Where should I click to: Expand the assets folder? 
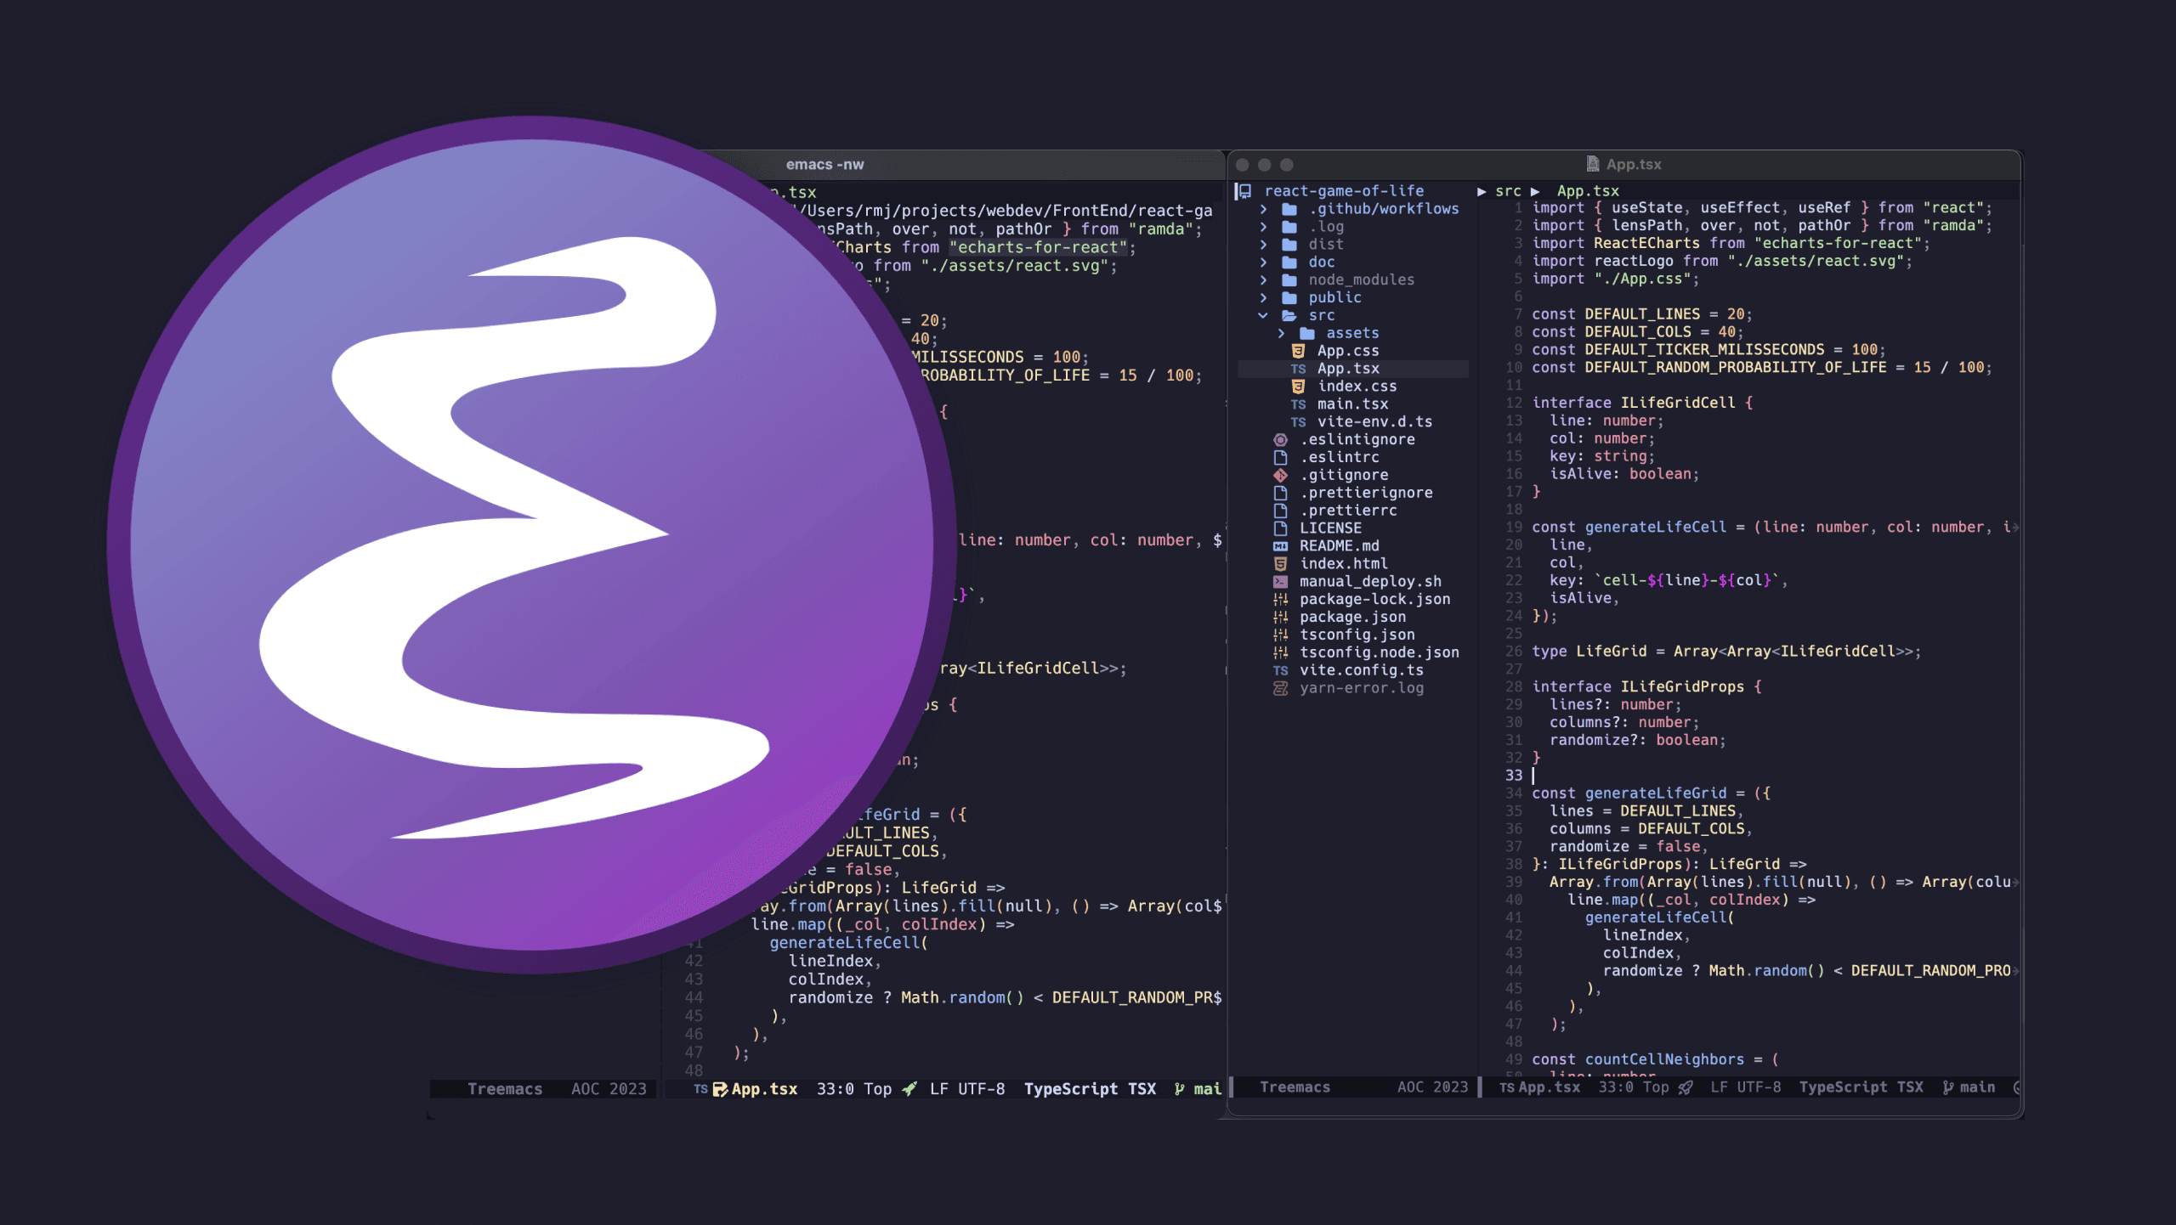1281,333
